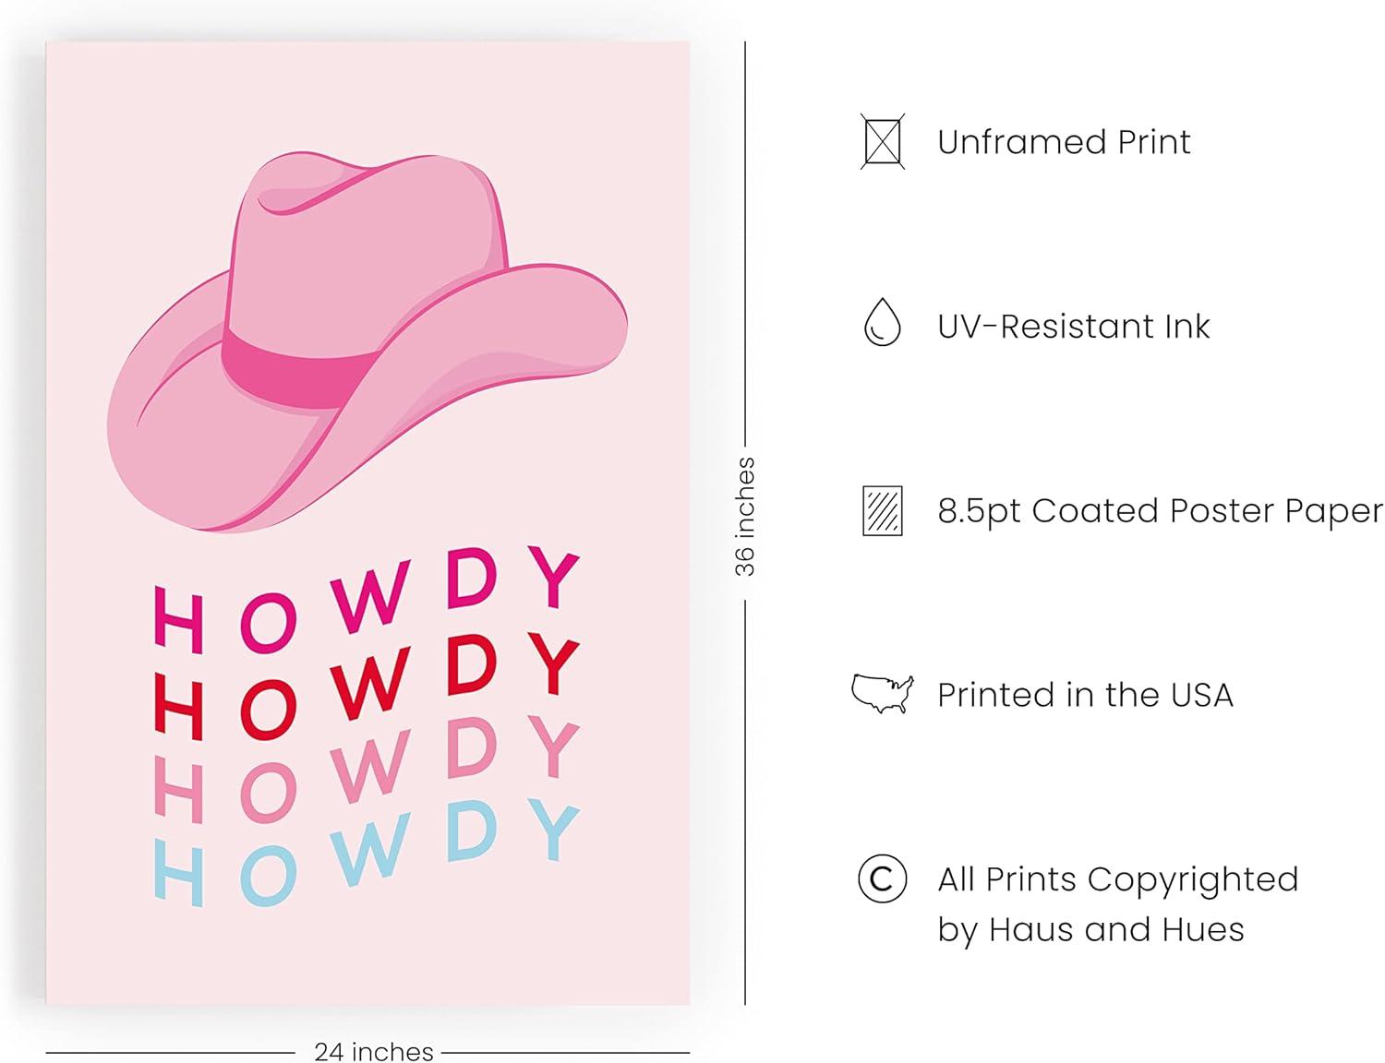Click the copyright circle icon
The width and height of the screenshot is (1385, 1063).
pos(883,878)
